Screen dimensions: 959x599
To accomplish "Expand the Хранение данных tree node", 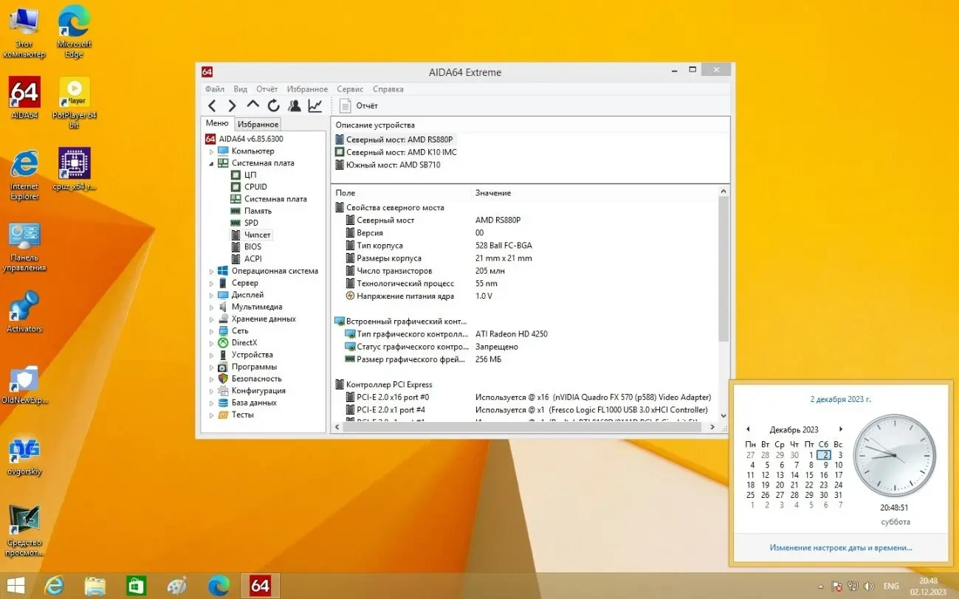I will [211, 319].
